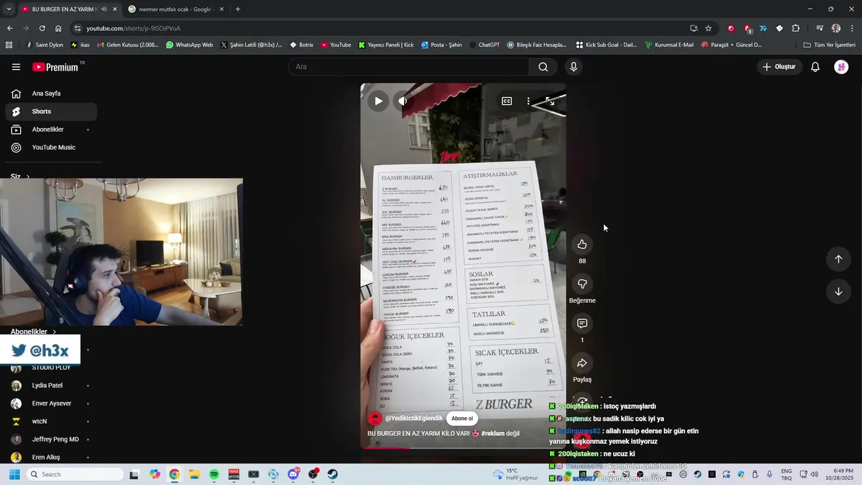Open the Kick Sub Goal bookmark
The height and width of the screenshot is (485, 862).
[x=606, y=45]
